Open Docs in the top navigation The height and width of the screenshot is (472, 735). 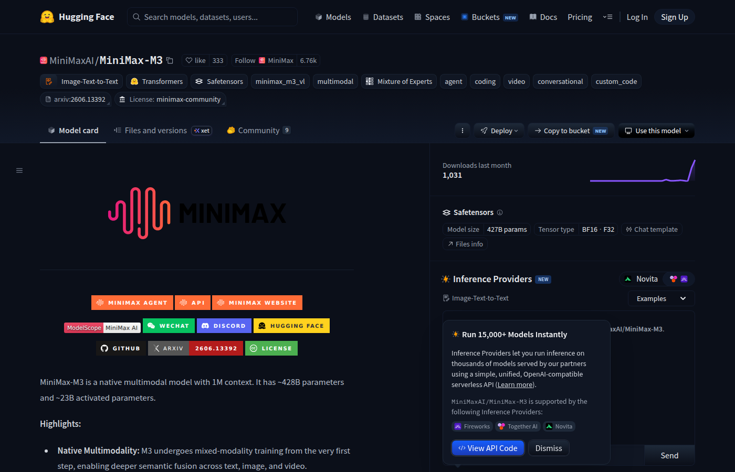(x=543, y=17)
